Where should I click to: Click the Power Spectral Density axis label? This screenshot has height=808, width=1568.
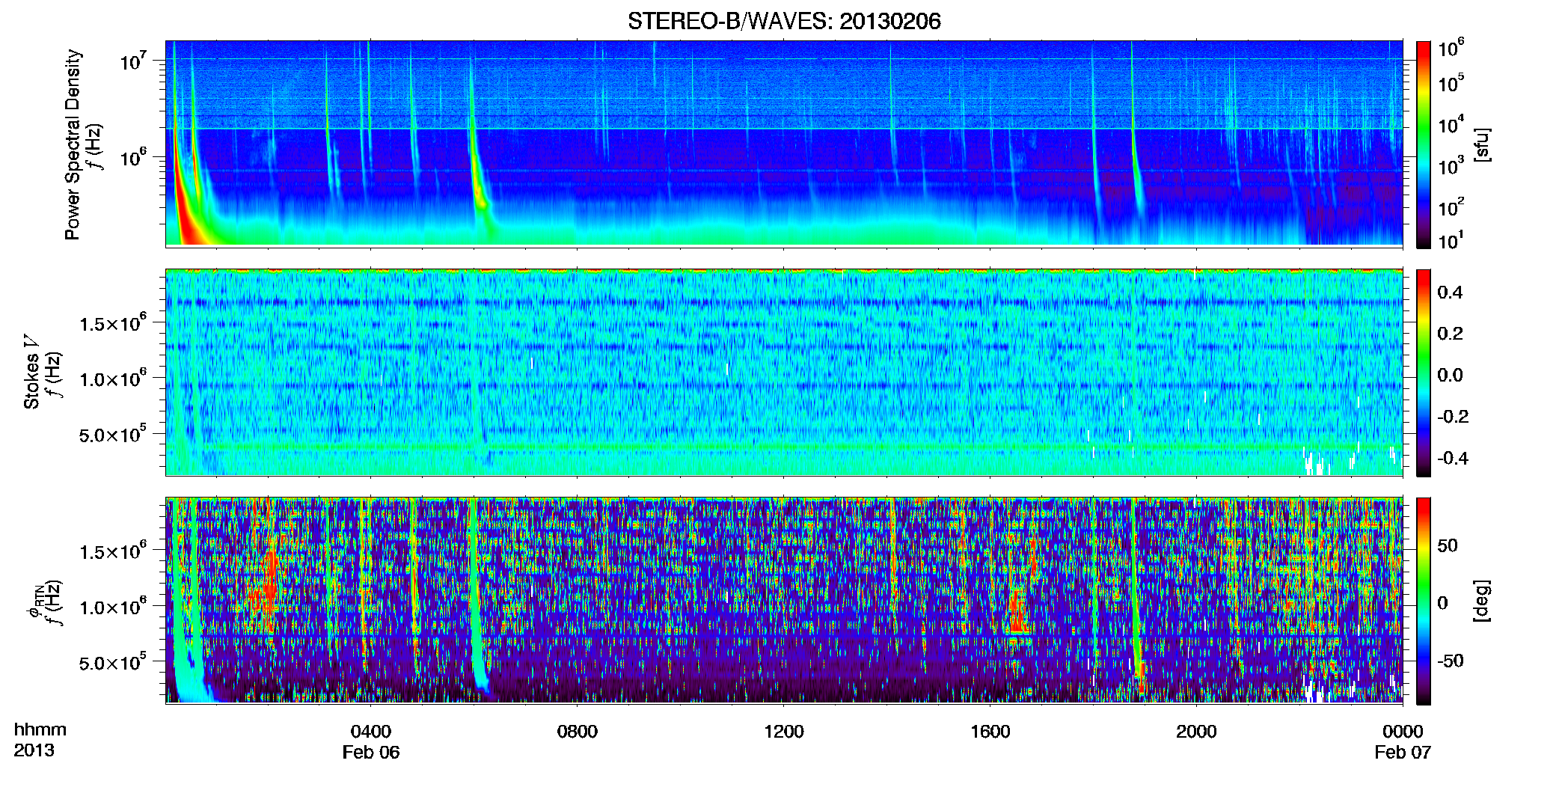pyautogui.click(x=72, y=144)
